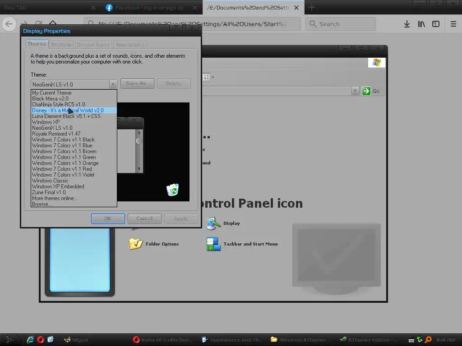This screenshot has height=346, width=462.
Task: Click the Start button on taskbar
Action: 9,340
